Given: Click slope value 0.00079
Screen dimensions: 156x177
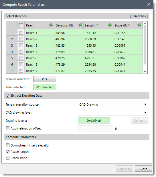Looking at the screenshot, I should (x=120, y=52).
